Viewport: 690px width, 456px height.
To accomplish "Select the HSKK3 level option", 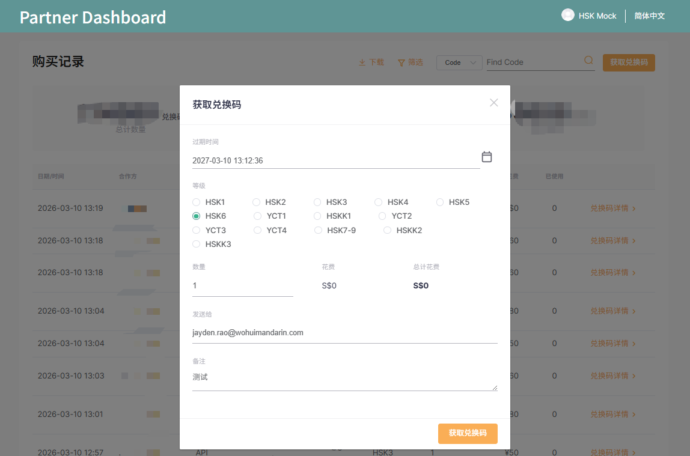I will coord(196,243).
